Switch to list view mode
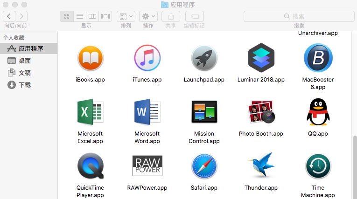This screenshot has width=357, height=199. pyautogui.click(x=80, y=16)
